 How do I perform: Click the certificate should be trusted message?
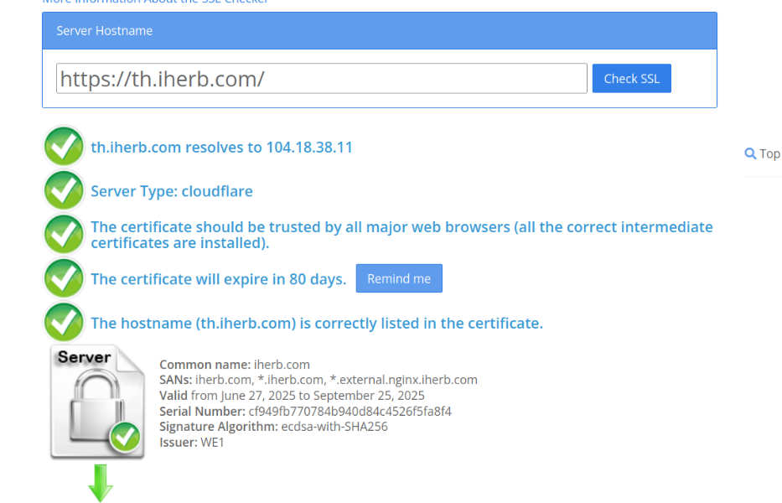401,235
